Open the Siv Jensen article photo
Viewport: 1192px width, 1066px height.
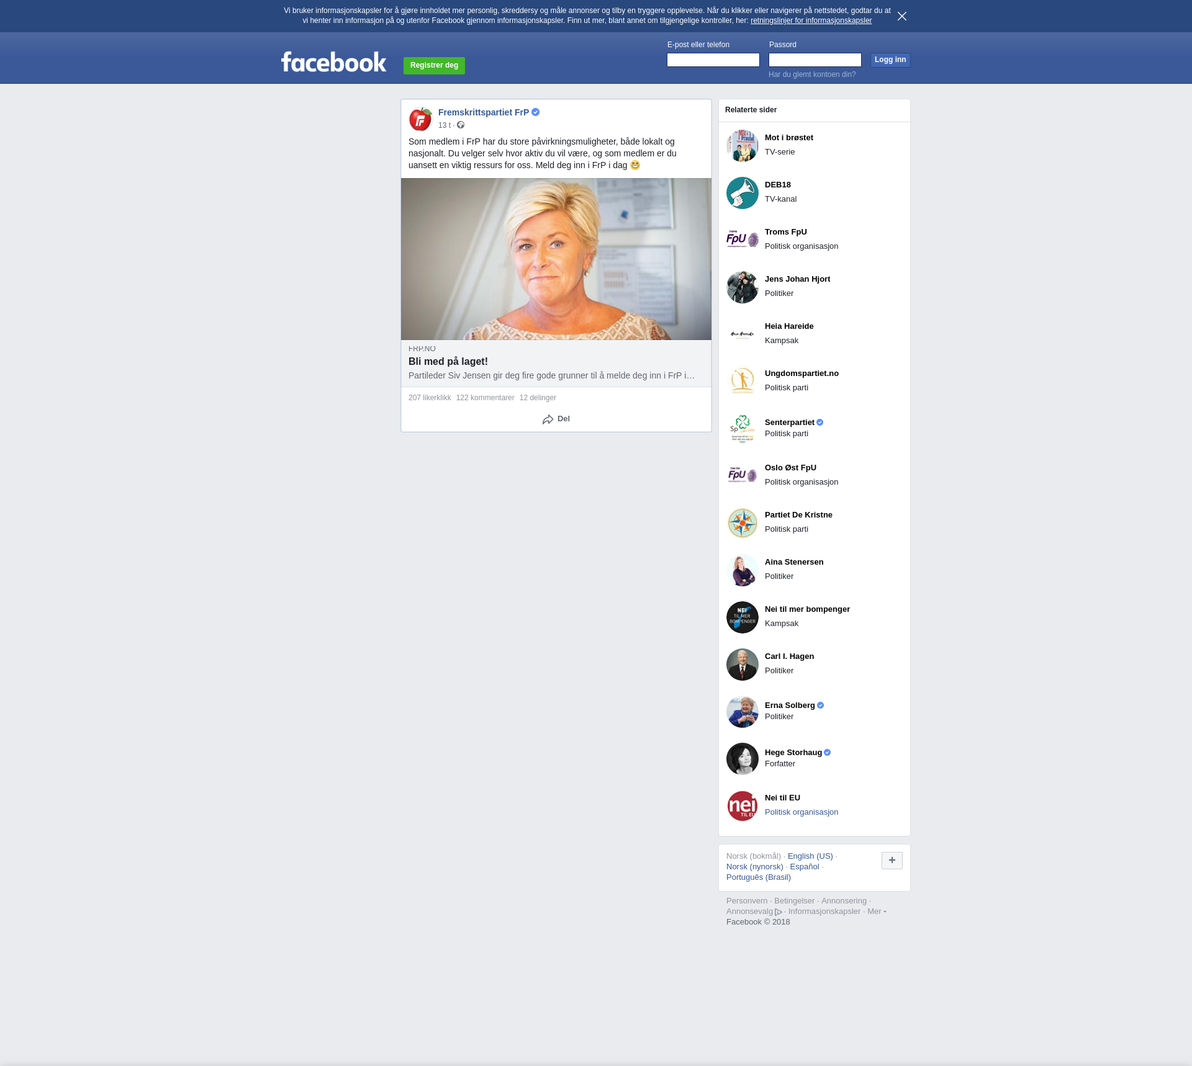pos(556,259)
